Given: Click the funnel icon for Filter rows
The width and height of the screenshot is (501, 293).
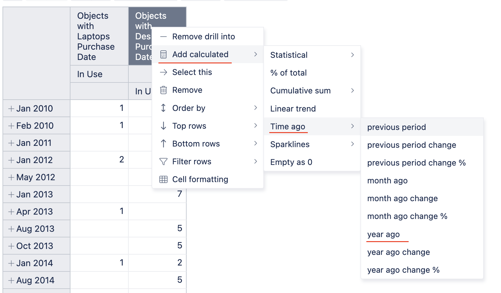Looking at the screenshot, I should 163,161.
